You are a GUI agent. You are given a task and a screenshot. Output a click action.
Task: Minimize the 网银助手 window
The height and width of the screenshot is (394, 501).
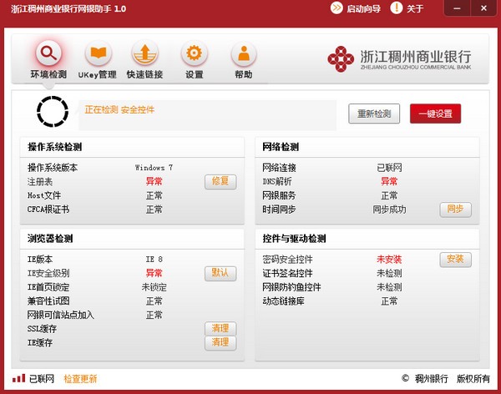coord(457,8)
